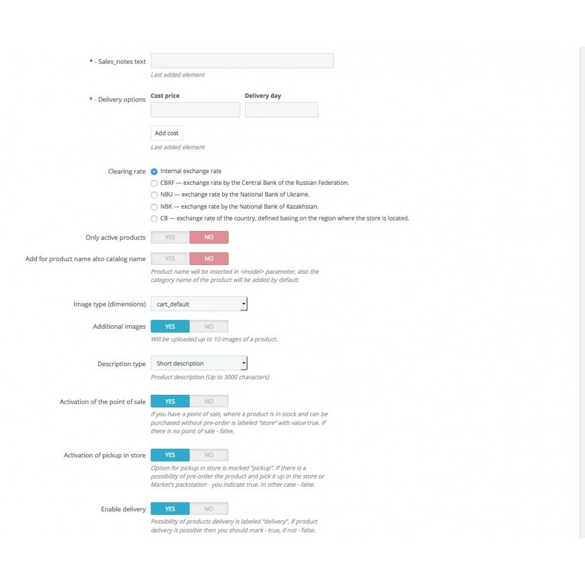585x585 pixels.
Task: Select Internal exchange rate radio option
Action: click(154, 171)
